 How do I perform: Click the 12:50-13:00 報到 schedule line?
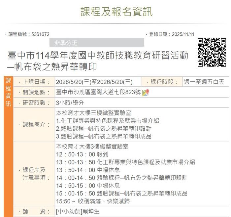82,154
